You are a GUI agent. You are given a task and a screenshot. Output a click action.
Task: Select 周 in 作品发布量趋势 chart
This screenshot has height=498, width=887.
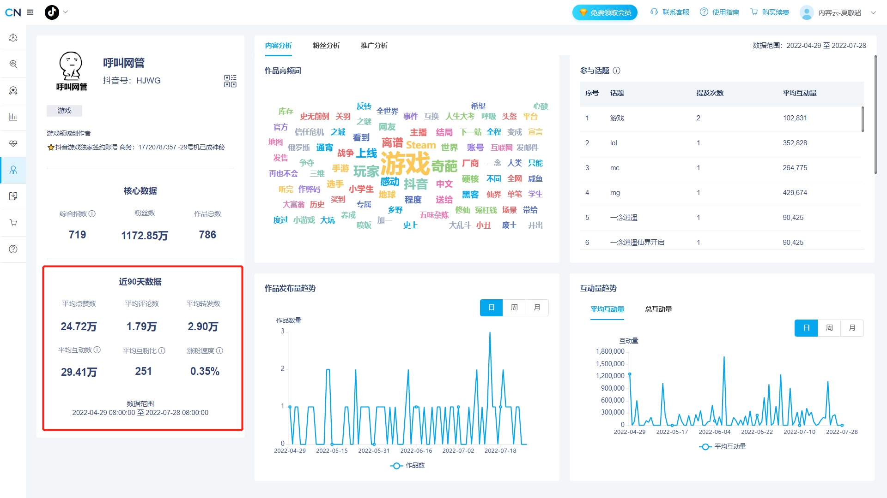(x=514, y=308)
